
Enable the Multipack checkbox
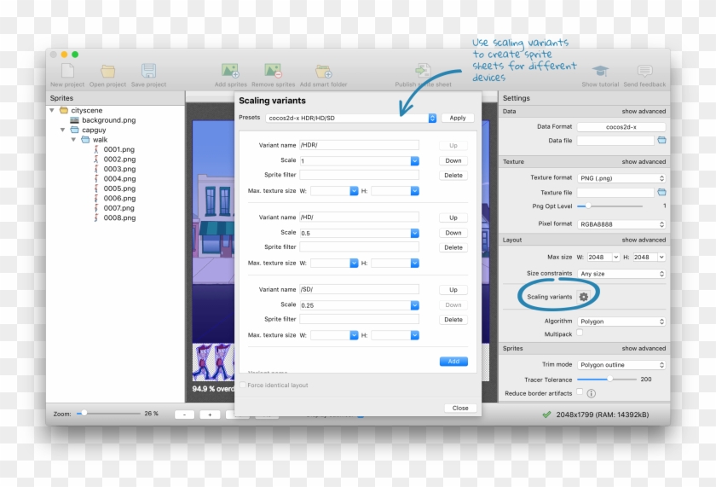click(x=580, y=333)
